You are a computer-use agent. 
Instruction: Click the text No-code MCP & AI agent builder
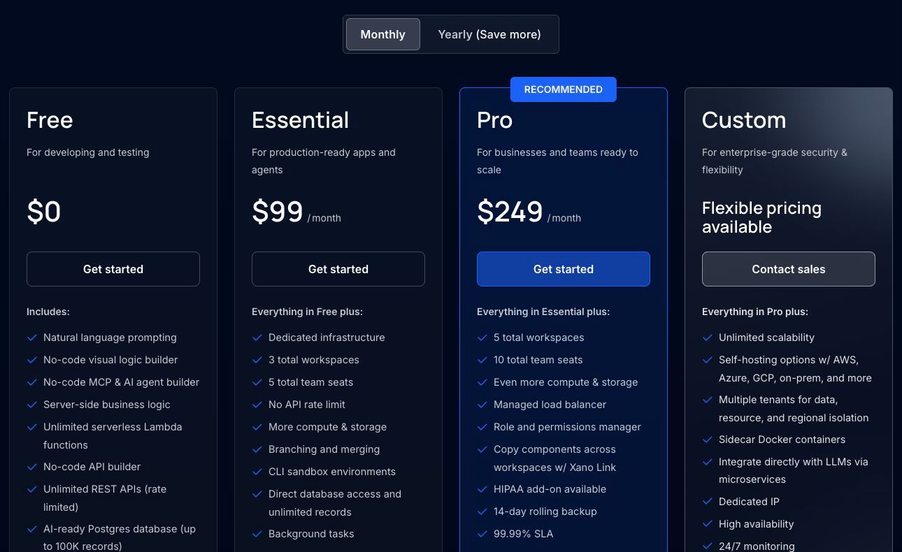(x=121, y=382)
